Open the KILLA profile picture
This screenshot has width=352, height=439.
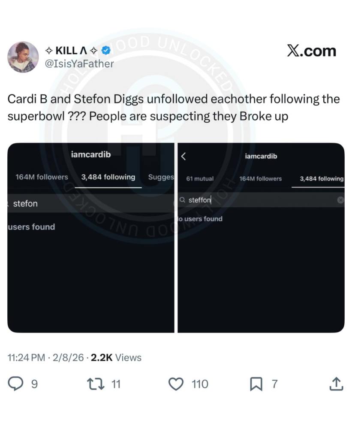pos(23,57)
